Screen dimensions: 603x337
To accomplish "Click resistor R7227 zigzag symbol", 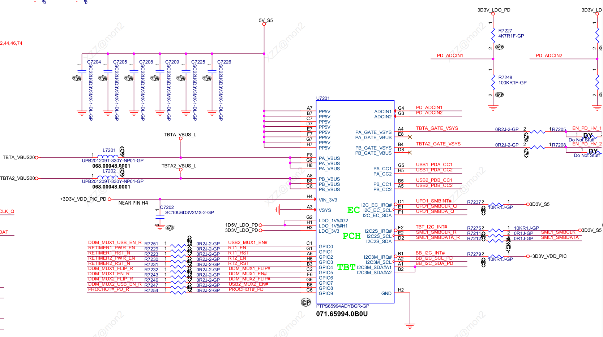I will [493, 35].
